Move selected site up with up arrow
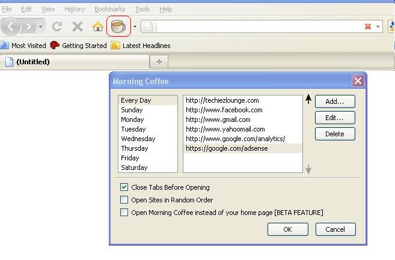This screenshot has width=395, height=260. point(308,99)
